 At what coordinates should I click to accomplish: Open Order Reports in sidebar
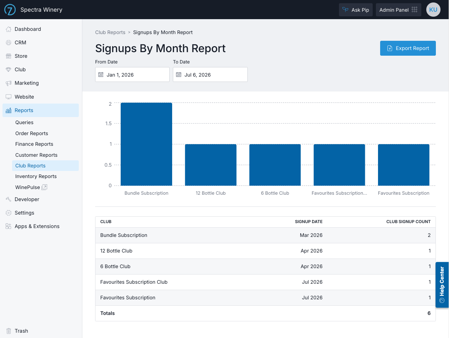click(x=45, y=133)
